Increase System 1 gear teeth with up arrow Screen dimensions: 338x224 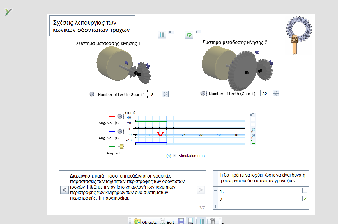tap(165, 93)
